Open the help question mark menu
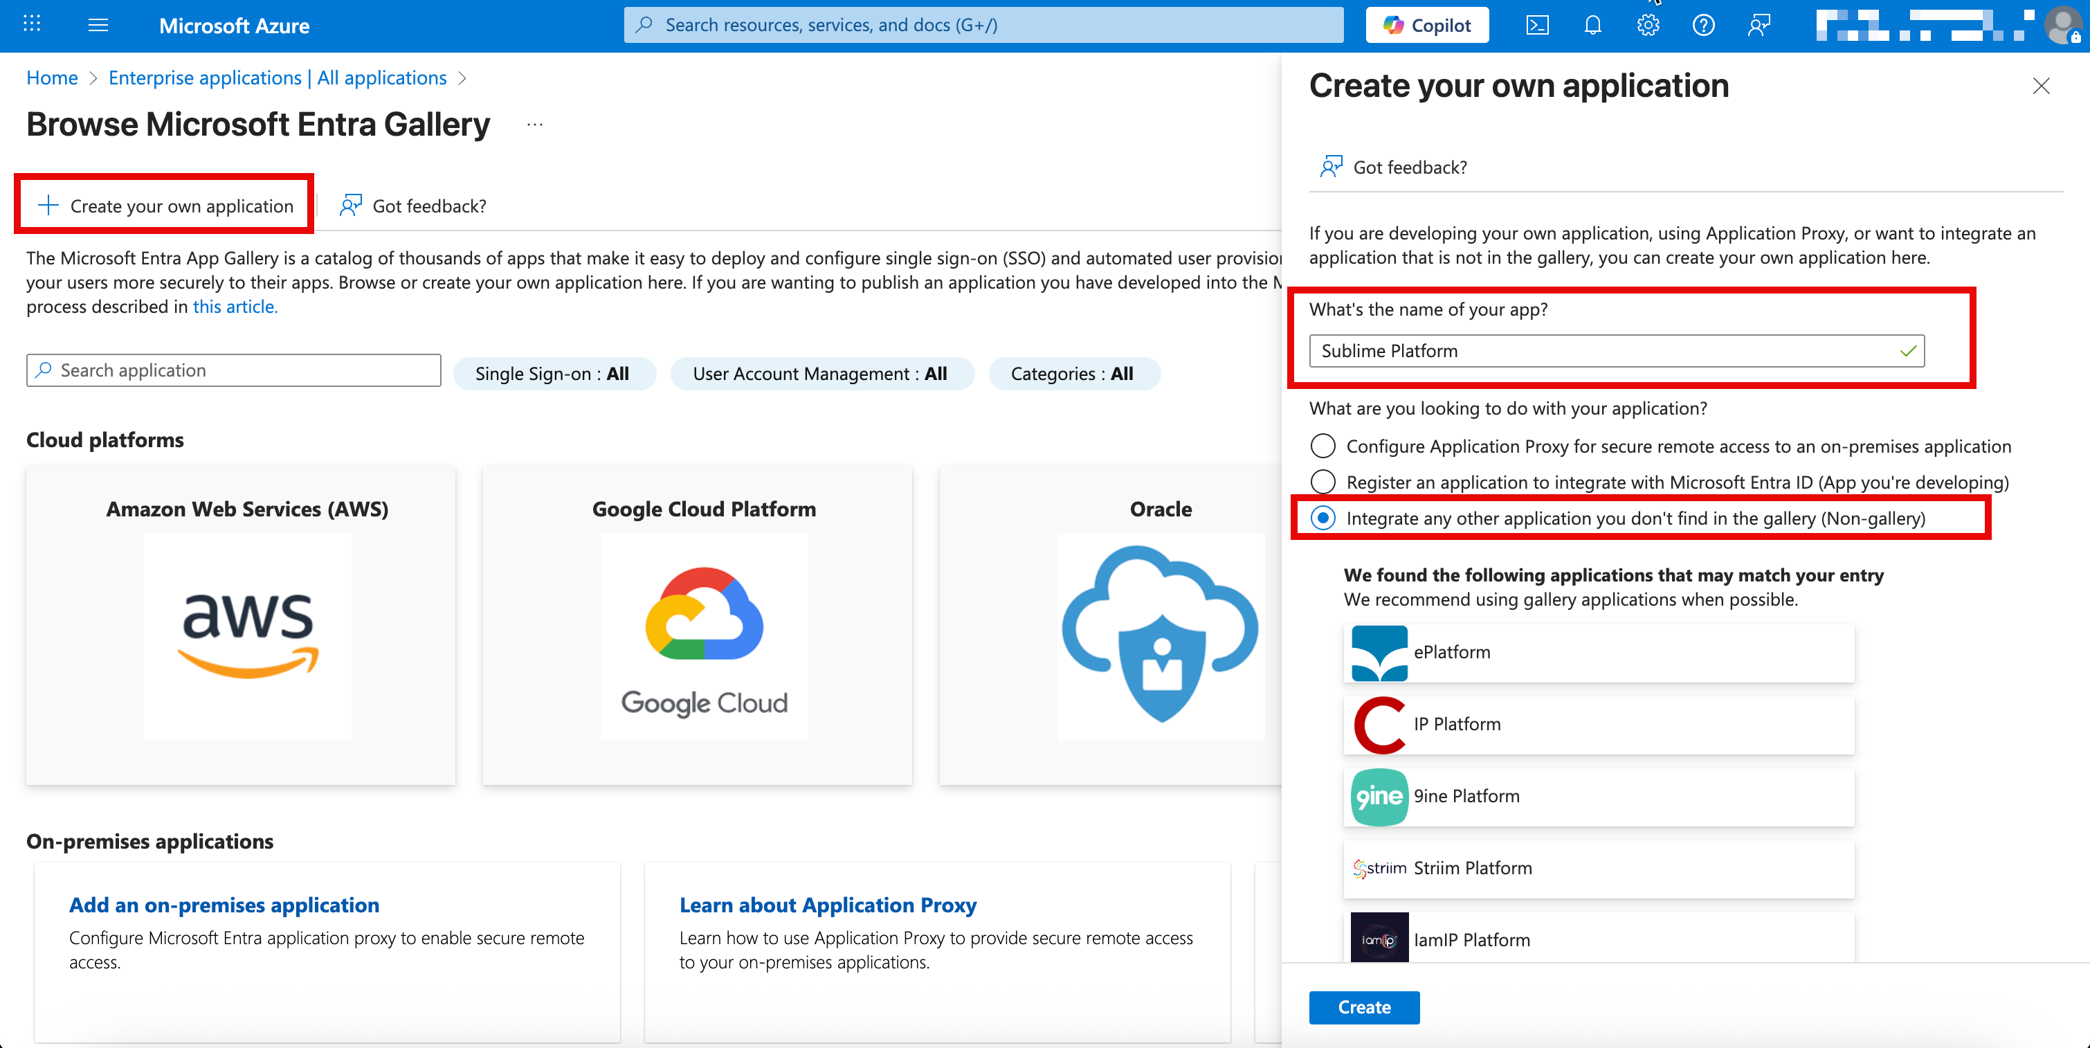 (1703, 25)
